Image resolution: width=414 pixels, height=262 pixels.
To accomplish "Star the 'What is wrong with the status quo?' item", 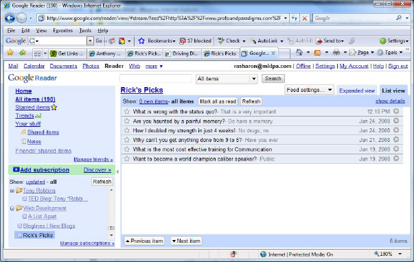I will [x=127, y=112].
